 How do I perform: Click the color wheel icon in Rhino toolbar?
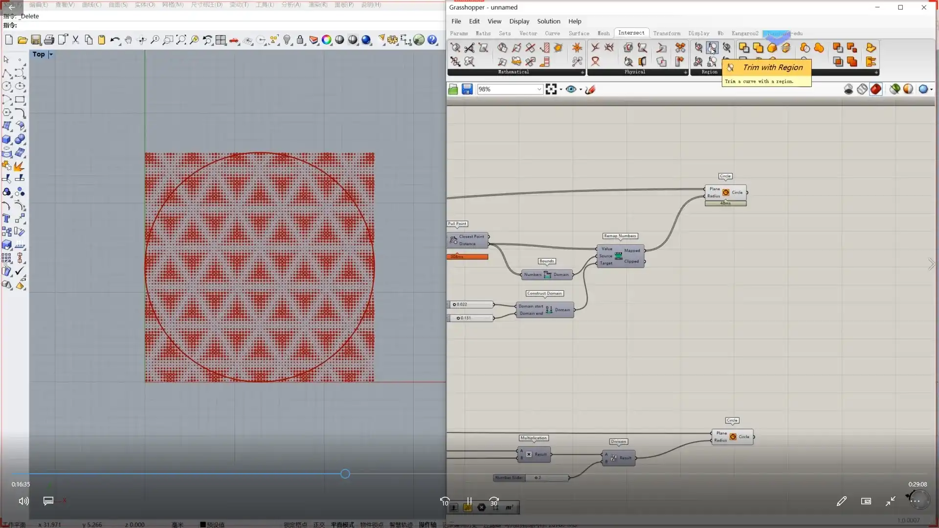click(x=326, y=40)
